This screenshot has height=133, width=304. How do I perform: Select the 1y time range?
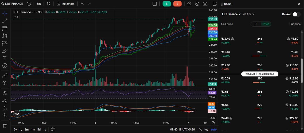(x=21, y=129)
